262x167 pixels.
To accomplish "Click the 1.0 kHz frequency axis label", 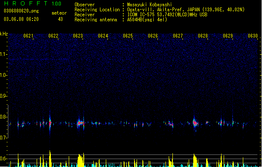I will [x=3, y=75].
